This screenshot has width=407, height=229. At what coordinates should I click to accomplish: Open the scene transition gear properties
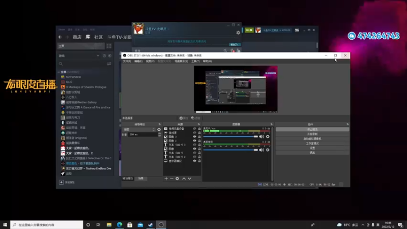(159, 130)
